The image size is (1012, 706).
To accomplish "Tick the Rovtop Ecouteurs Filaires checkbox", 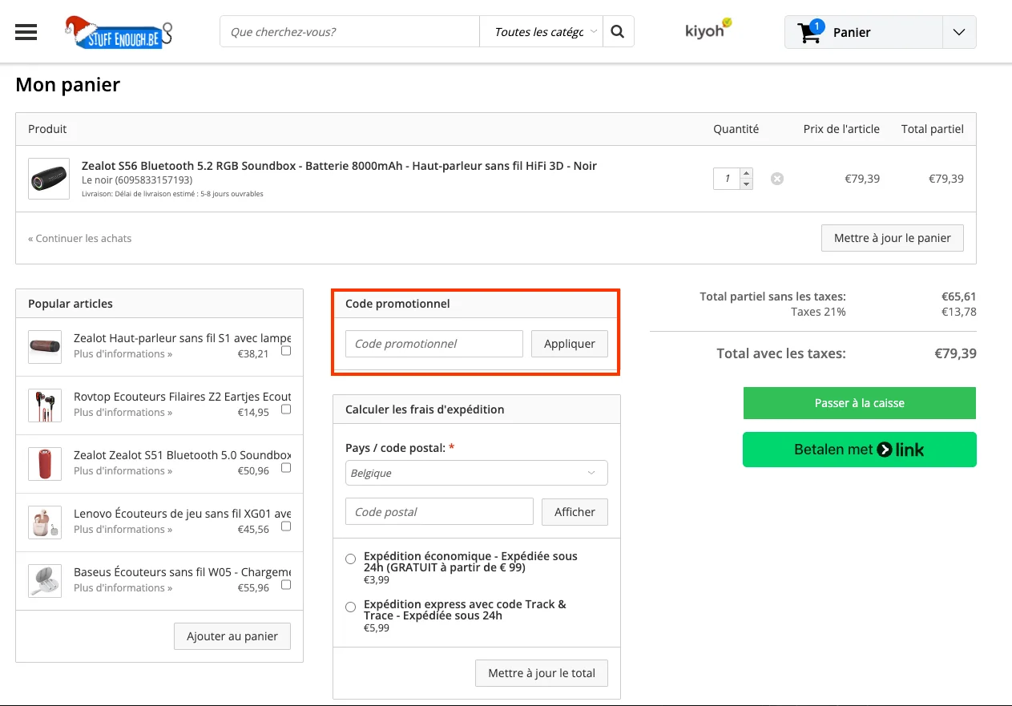I will point(286,409).
